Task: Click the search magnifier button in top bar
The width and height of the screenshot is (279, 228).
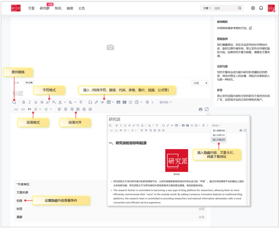Action: [240, 8]
